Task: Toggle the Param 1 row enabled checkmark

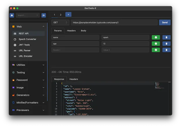Action: 156,50
